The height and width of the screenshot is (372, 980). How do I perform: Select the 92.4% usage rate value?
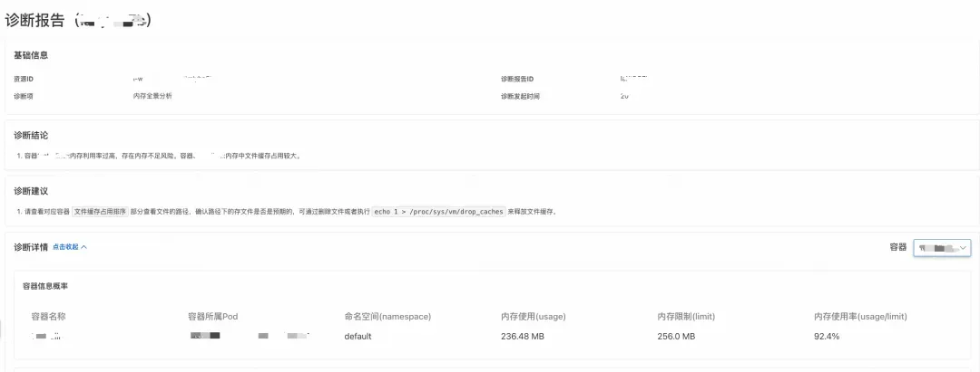[x=827, y=337]
